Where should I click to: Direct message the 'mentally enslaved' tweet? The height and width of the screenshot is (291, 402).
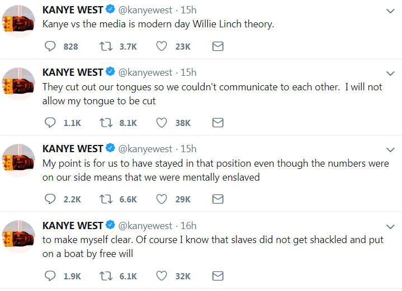tap(218, 199)
